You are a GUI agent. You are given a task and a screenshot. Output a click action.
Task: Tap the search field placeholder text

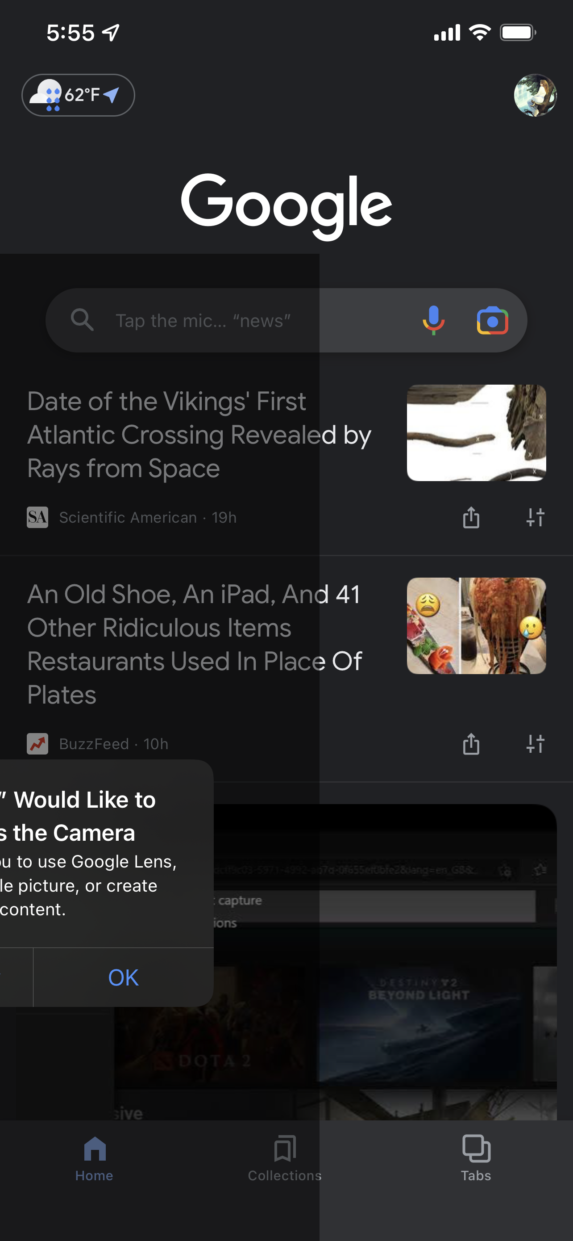click(x=203, y=321)
